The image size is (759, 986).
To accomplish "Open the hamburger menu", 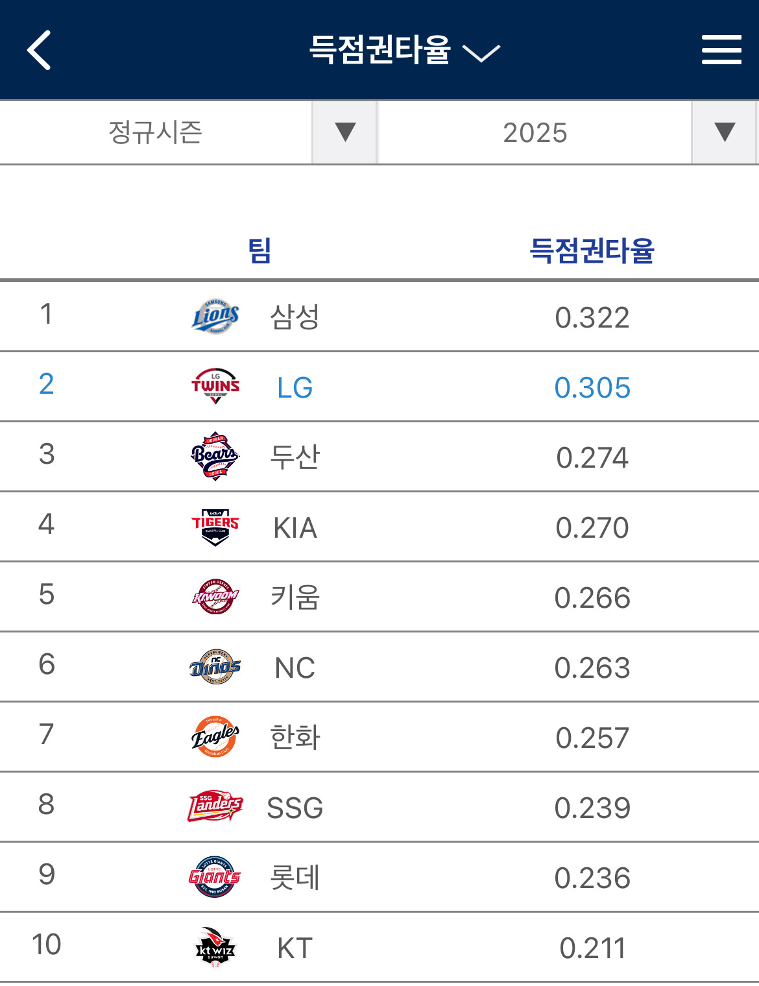I will 721,50.
